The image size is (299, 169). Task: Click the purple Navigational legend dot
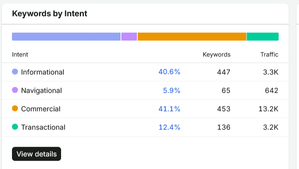pyautogui.click(x=15, y=90)
